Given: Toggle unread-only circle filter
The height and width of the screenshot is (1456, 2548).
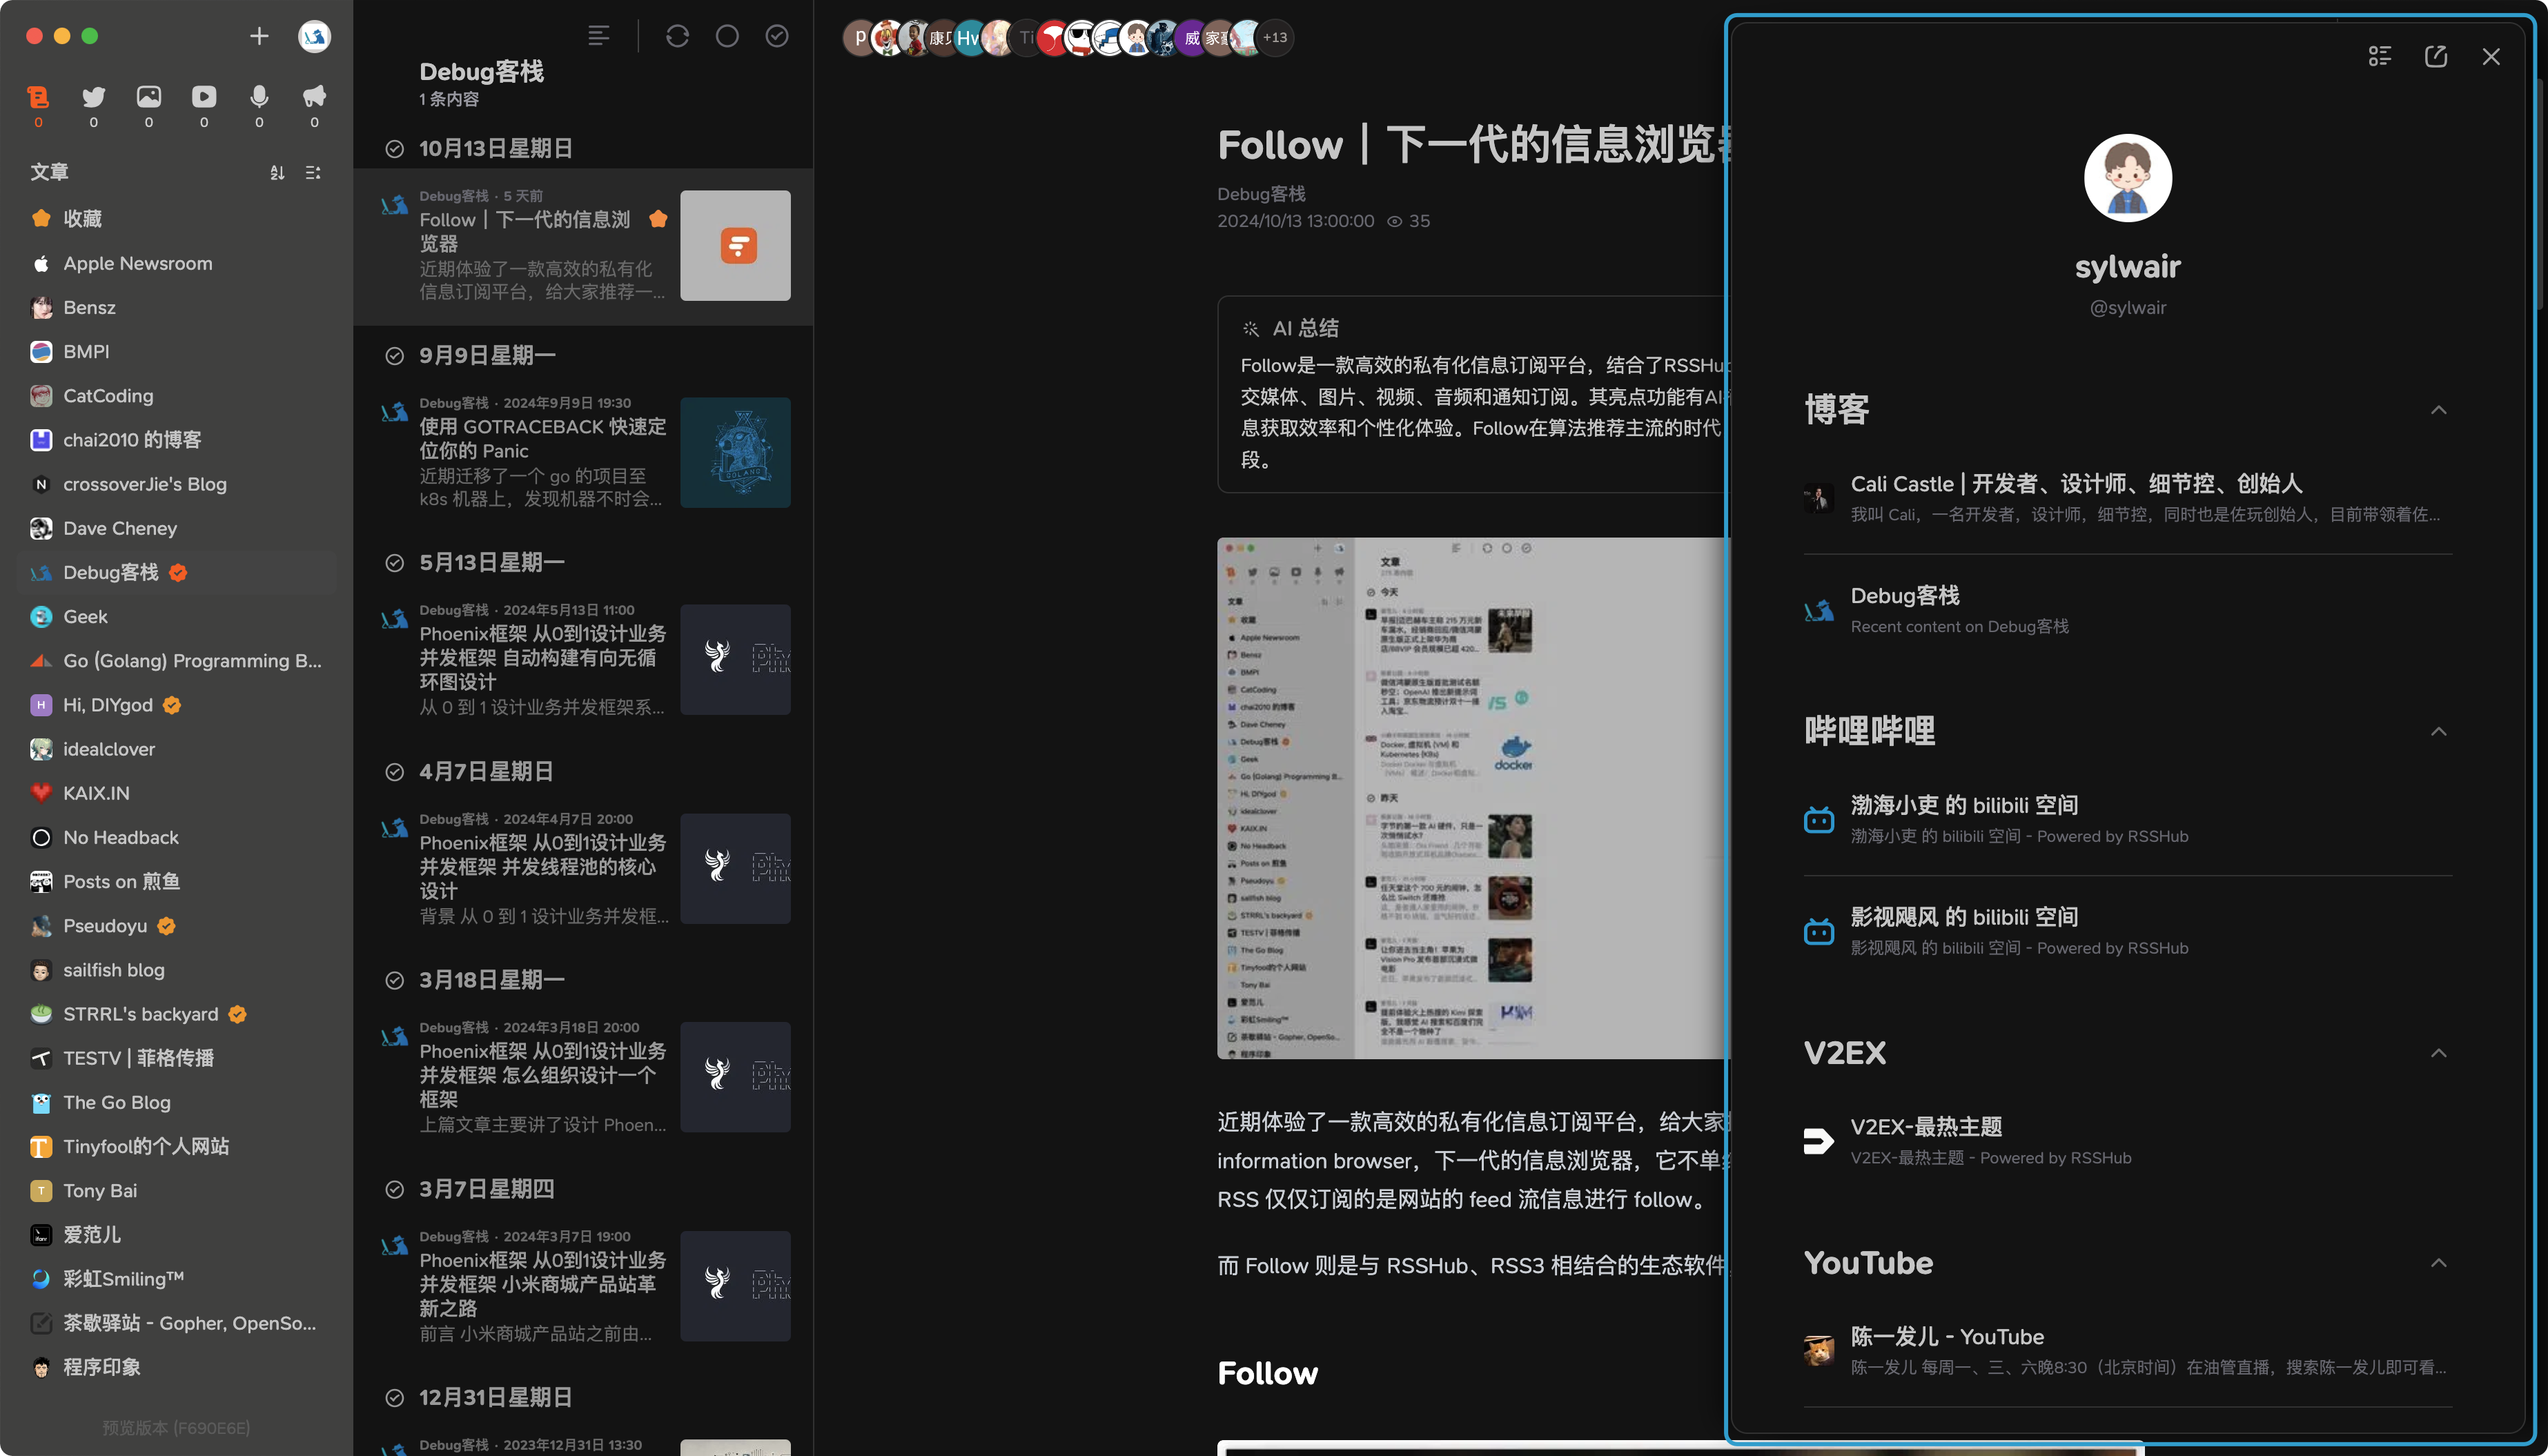Looking at the screenshot, I should coord(727,37).
